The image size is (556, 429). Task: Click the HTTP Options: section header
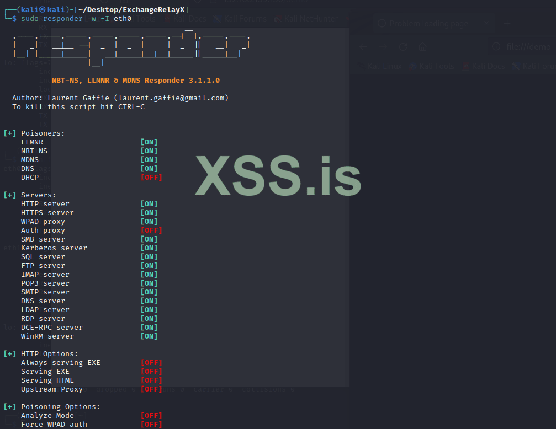coord(49,354)
